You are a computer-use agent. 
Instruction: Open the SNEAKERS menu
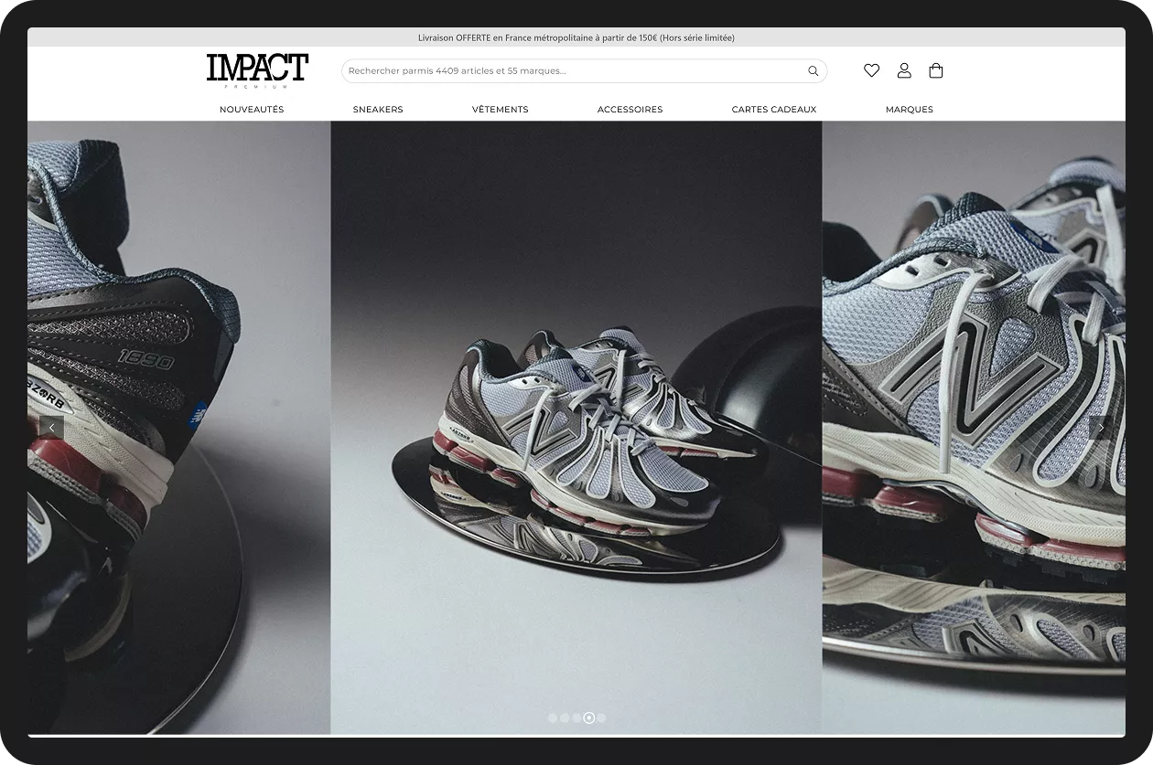[x=378, y=110]
